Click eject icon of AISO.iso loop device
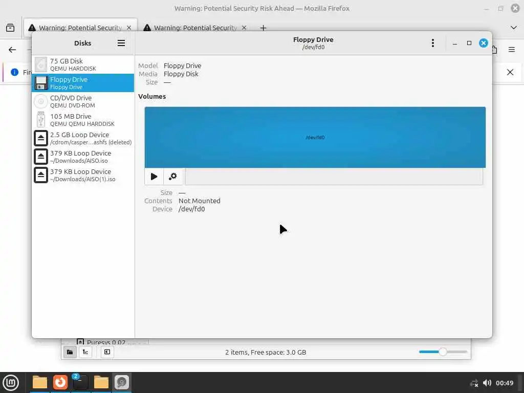 click(41, 157)
